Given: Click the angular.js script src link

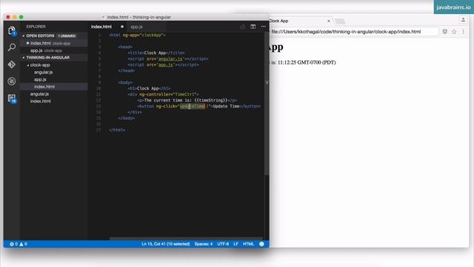Looking at the screenshot, I should [x=170, y=59].
